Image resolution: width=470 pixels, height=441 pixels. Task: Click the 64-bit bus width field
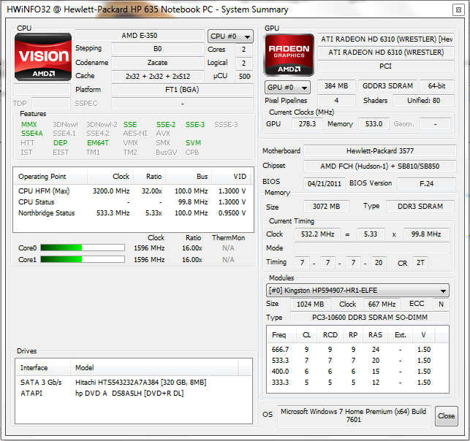tap(436, 86)
